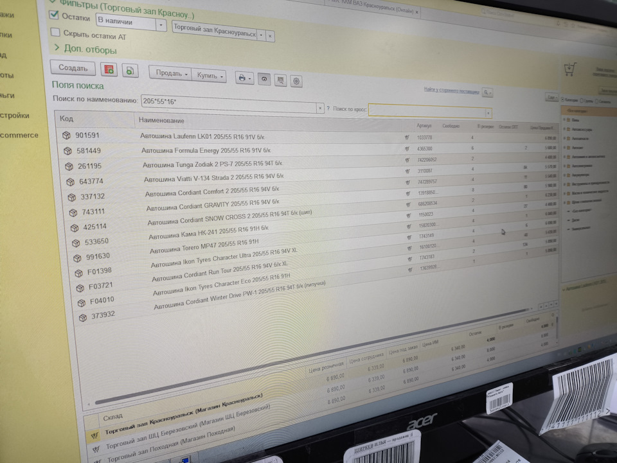Click the Создать button
The image size is (617, 463).
click(x=73, y=67)
